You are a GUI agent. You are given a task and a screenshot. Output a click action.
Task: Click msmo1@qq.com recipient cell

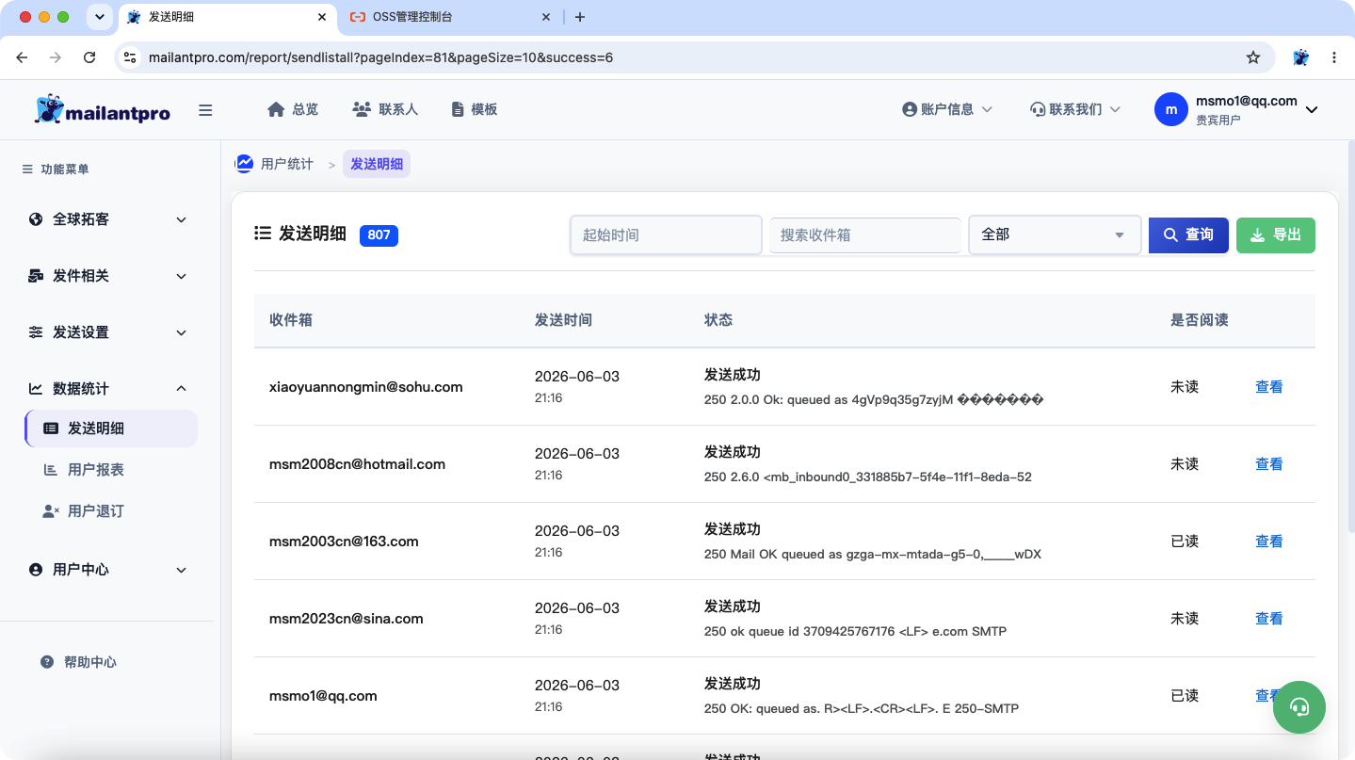pyautogui.click(x=323, y=696)
